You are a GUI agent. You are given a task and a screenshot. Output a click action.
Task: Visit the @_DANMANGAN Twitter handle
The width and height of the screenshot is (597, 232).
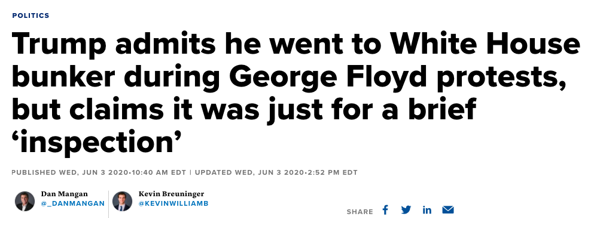coord(73,203)
